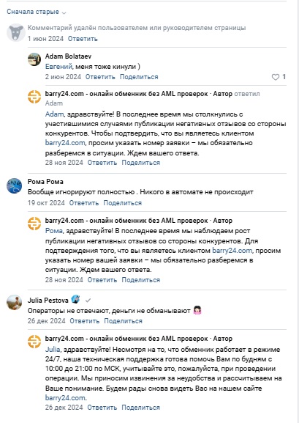Screen dimensions: 299x423
Task: Reply to Рома Рома's comment
Action: tap(84, 203)
